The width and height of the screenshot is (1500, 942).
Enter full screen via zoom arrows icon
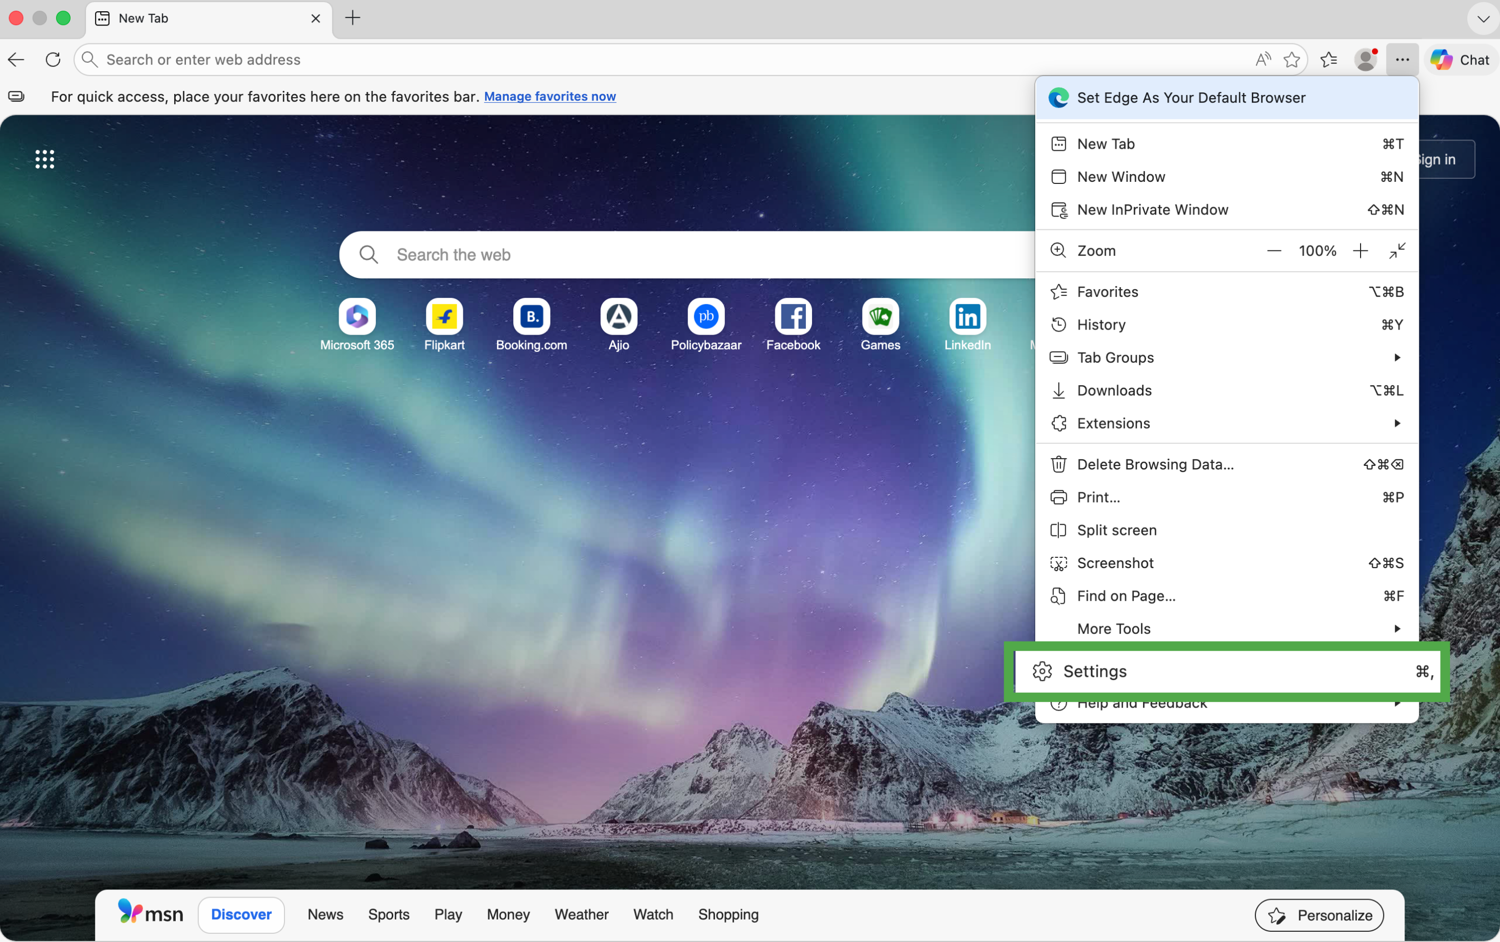[1397, 250]
